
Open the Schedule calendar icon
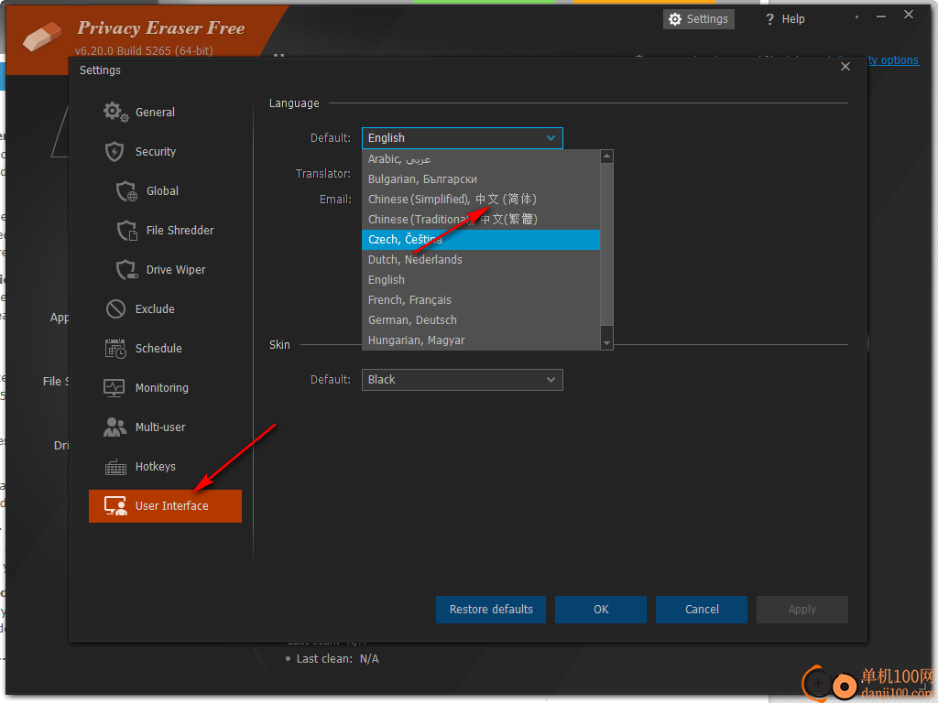[x=115, y=349]
